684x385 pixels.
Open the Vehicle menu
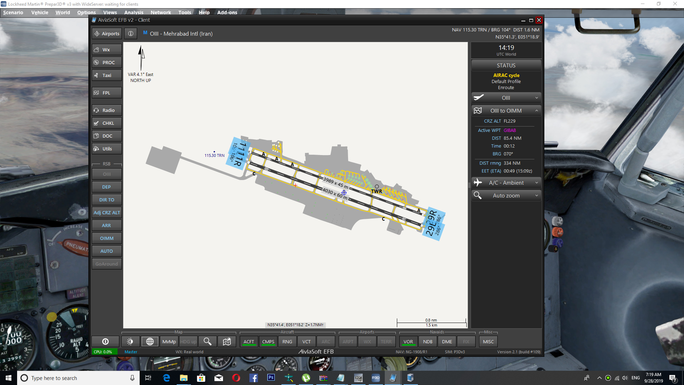[x=40, y=12]
